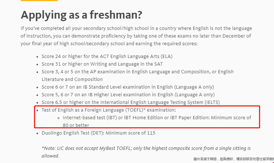Click the '80 or better' score text
Image resolution: width=274 pixels, height=163 pixels.
point(76,125)
